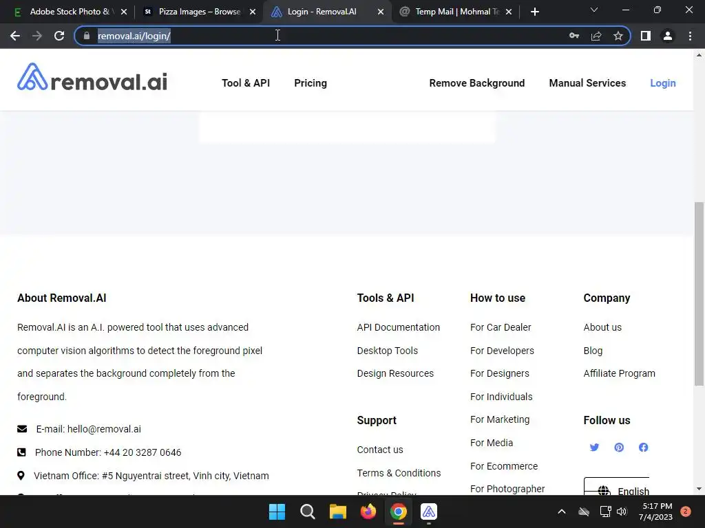This screenshot has width=705, height=528.
Task: Close the Temp Mail tab
Action: coord(509,12)
